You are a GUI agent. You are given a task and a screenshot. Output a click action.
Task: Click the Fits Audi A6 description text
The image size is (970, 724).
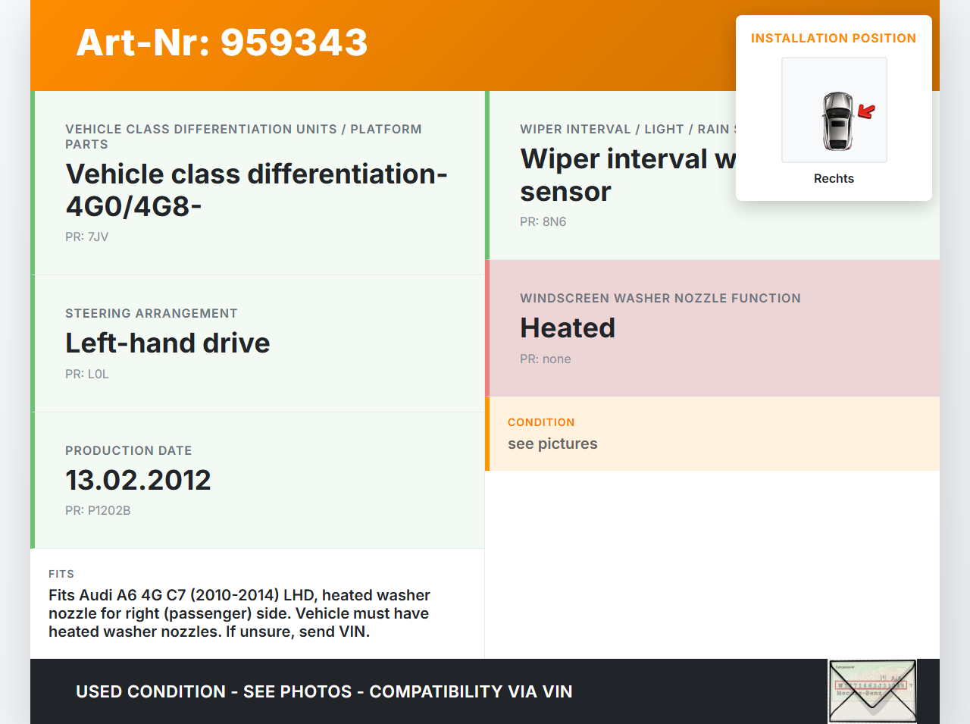pos(239,613)
